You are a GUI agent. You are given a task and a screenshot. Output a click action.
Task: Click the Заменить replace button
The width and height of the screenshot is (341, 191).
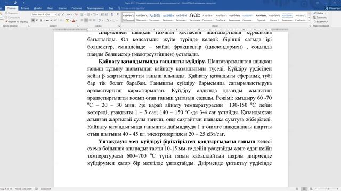tap(320, 18)
